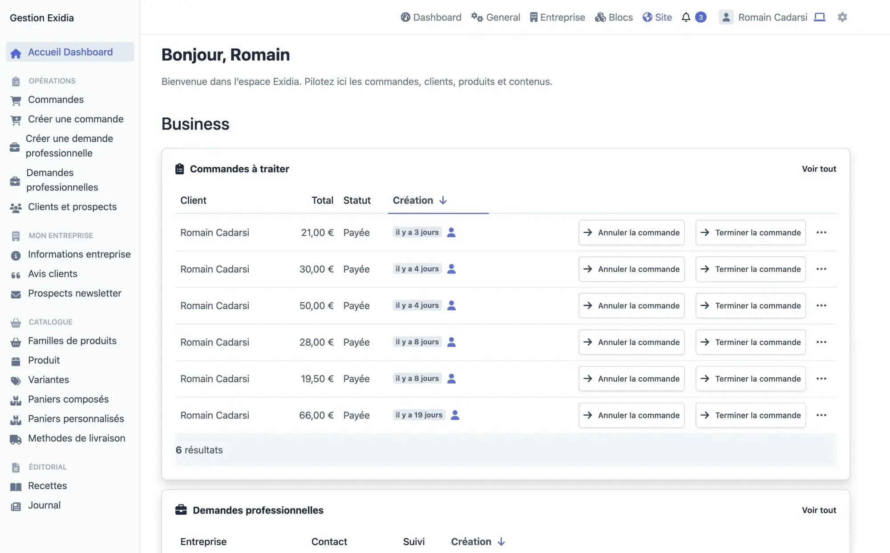Open the more options menu for 30,00 € order

click(821, 269)
